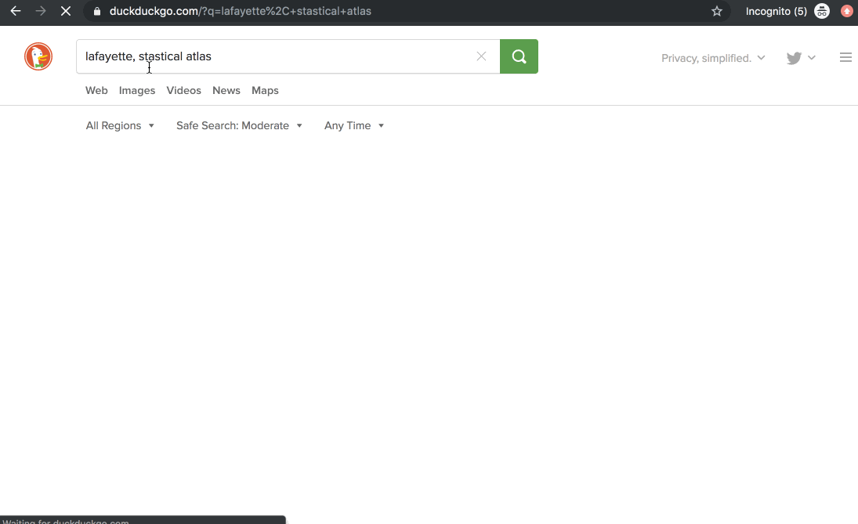Stop loading the page
Image resolution: width=858 pixels, height=524 pixels.
(66, 11)
